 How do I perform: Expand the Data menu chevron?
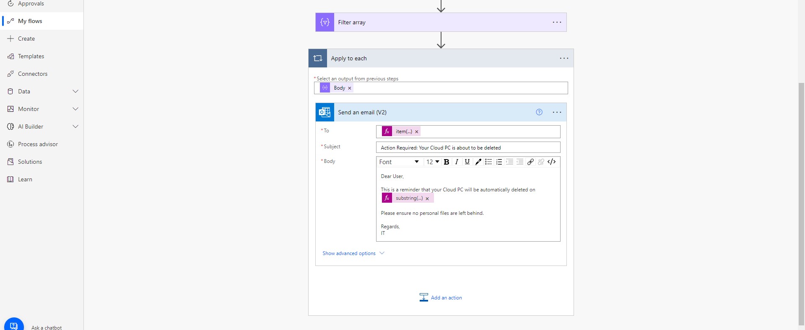75,91
